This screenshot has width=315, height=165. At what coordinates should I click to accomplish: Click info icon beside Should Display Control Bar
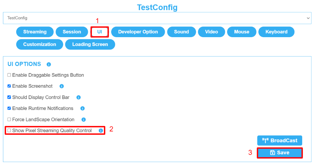pyautogui.click(x=79, y=98)
